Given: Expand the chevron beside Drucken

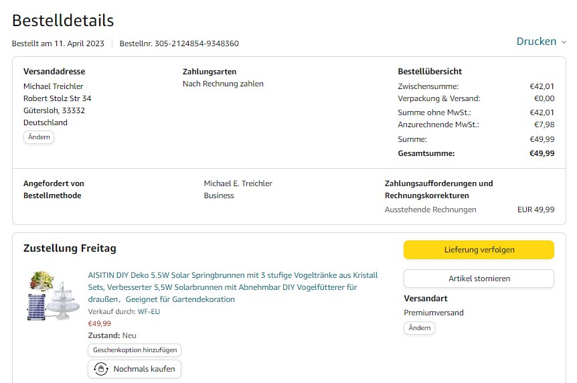Looking at the screenshot, I should coord(564,42).
